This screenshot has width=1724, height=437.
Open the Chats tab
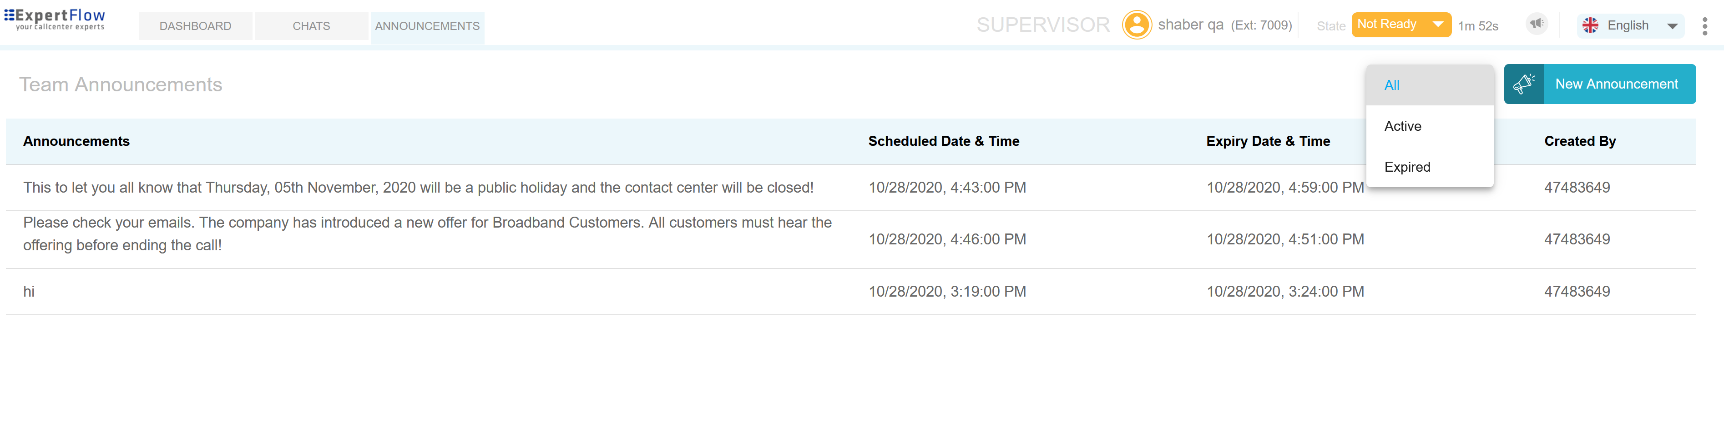tap(311, 26)
